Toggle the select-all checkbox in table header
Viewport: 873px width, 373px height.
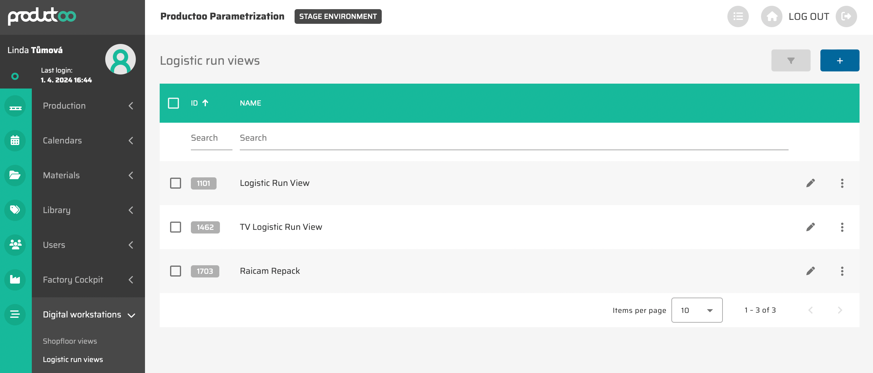click(173, 103)
